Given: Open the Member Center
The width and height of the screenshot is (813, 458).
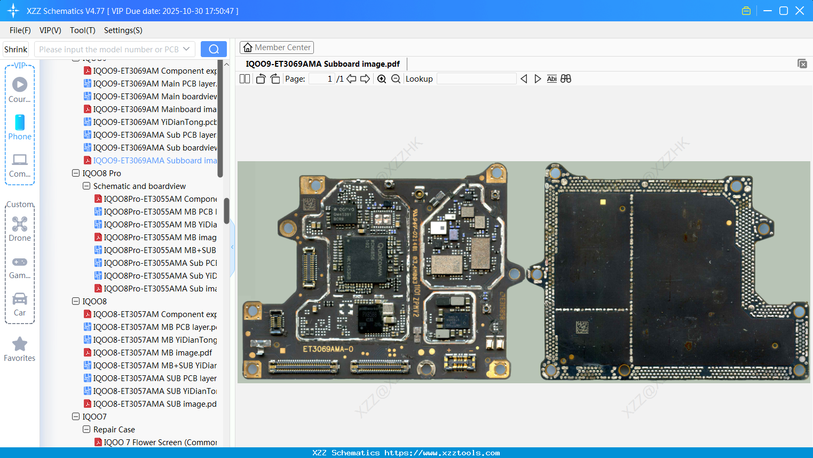Looking at the screenshot, I should click(x=277, y=47).
